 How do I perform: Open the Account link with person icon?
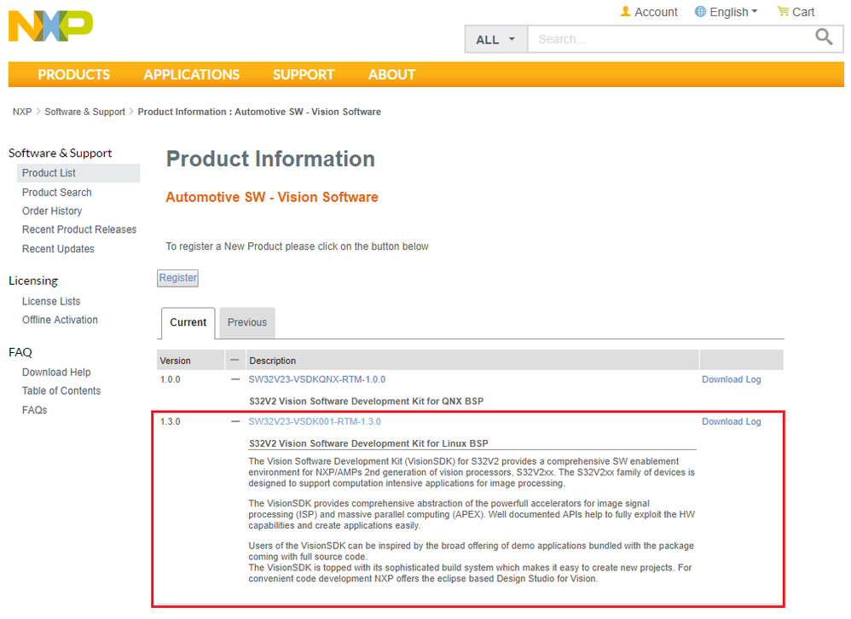tap(649, 12)
